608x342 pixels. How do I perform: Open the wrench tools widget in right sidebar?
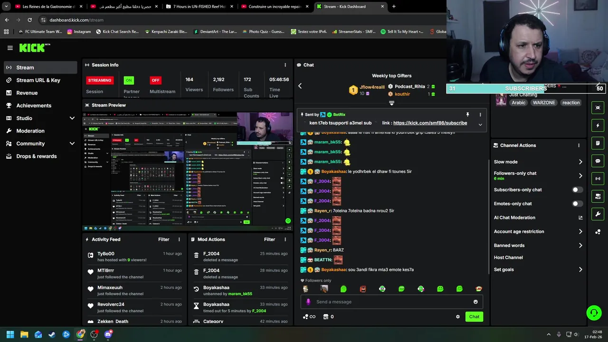pyautogui.click(x=598, y=214)
